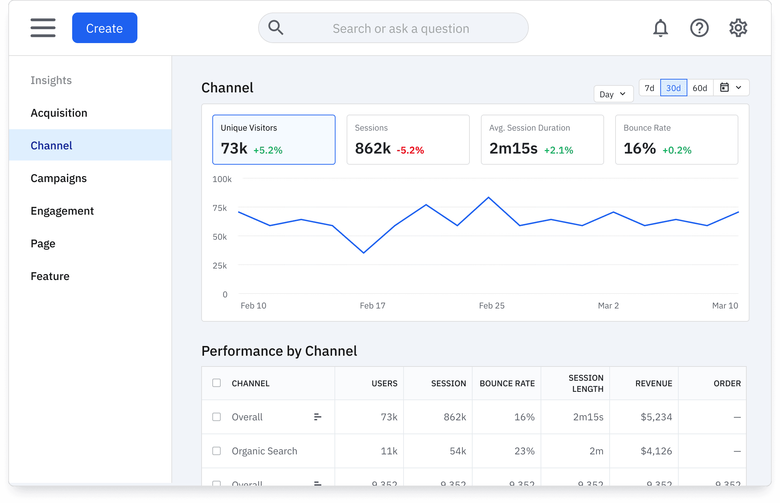
Task: Select the Overall row checkbox
Action: click(216, 417)
